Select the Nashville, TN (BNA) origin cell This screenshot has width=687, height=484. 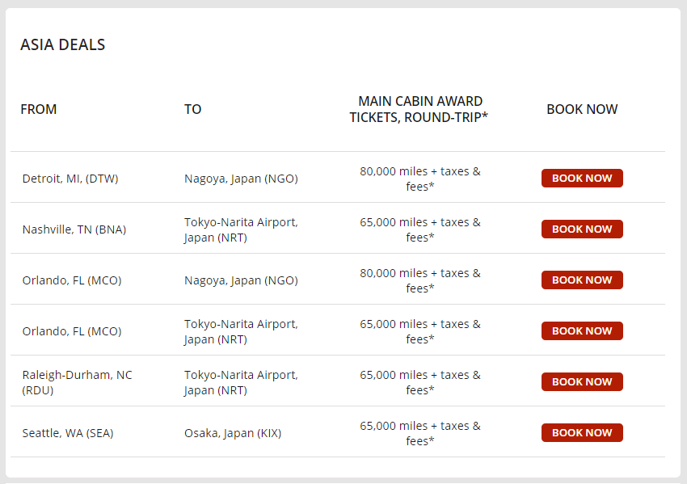(x=74, y=229)
